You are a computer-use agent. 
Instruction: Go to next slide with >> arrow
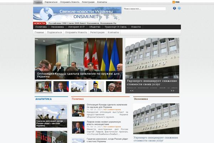coord(172,90)
